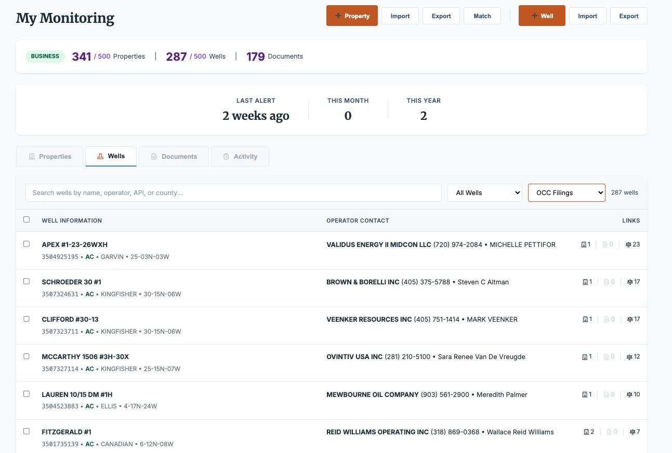Go to the Activity tab
The image size is (672, 453).
240,156
